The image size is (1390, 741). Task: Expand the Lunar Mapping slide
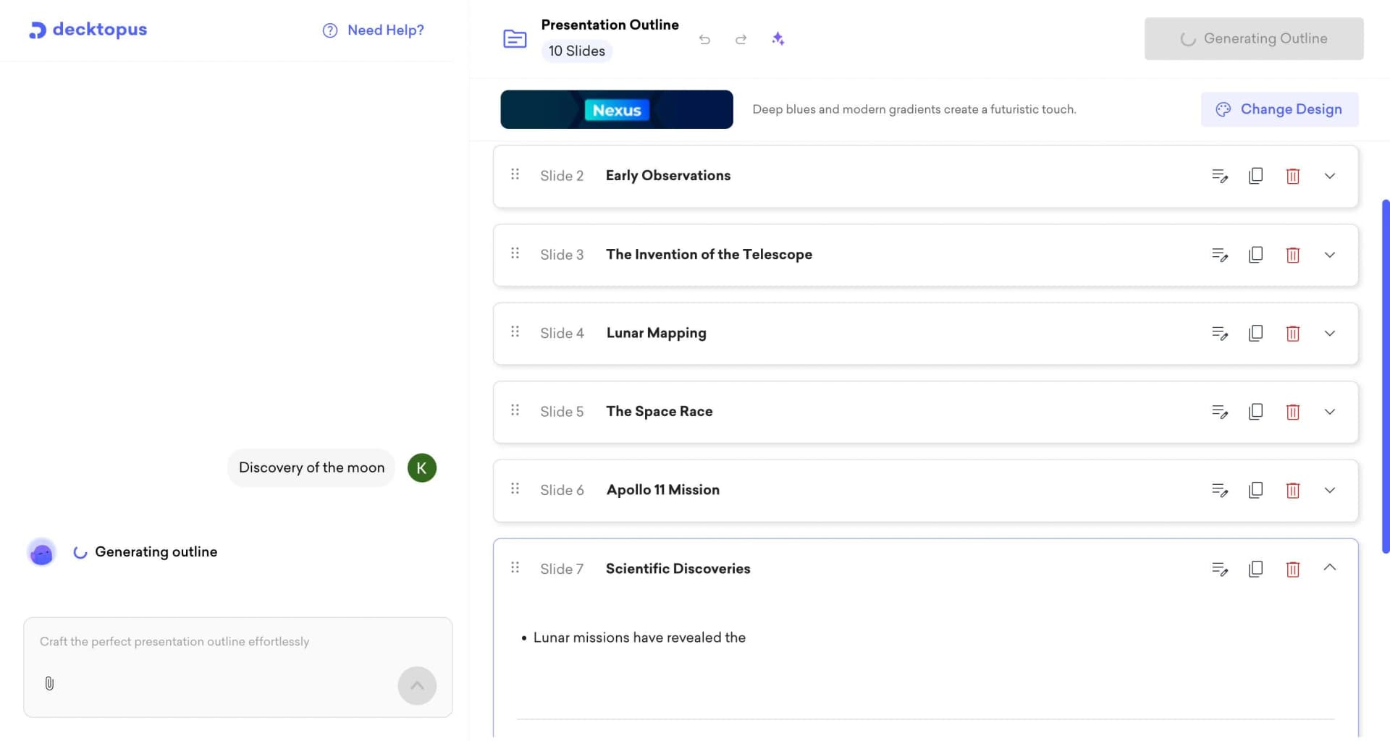pyautogui.click(x=1330, y=333)
